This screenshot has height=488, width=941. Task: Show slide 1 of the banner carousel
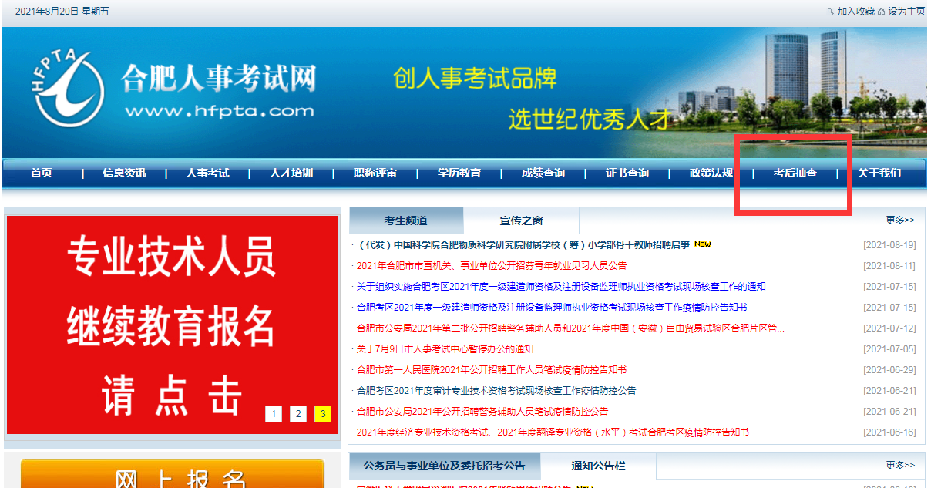273,414
